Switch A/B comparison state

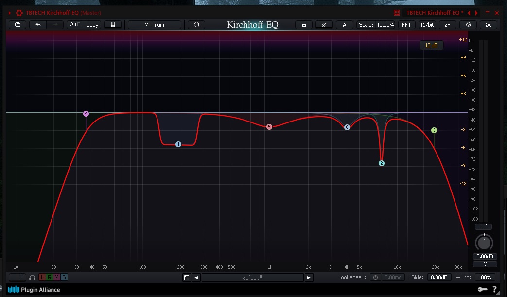click(x=75, y=25)
